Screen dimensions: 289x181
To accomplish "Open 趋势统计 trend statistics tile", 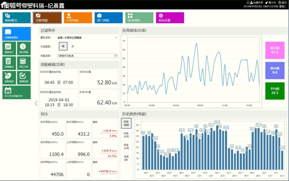I will (x=9, y=48).
